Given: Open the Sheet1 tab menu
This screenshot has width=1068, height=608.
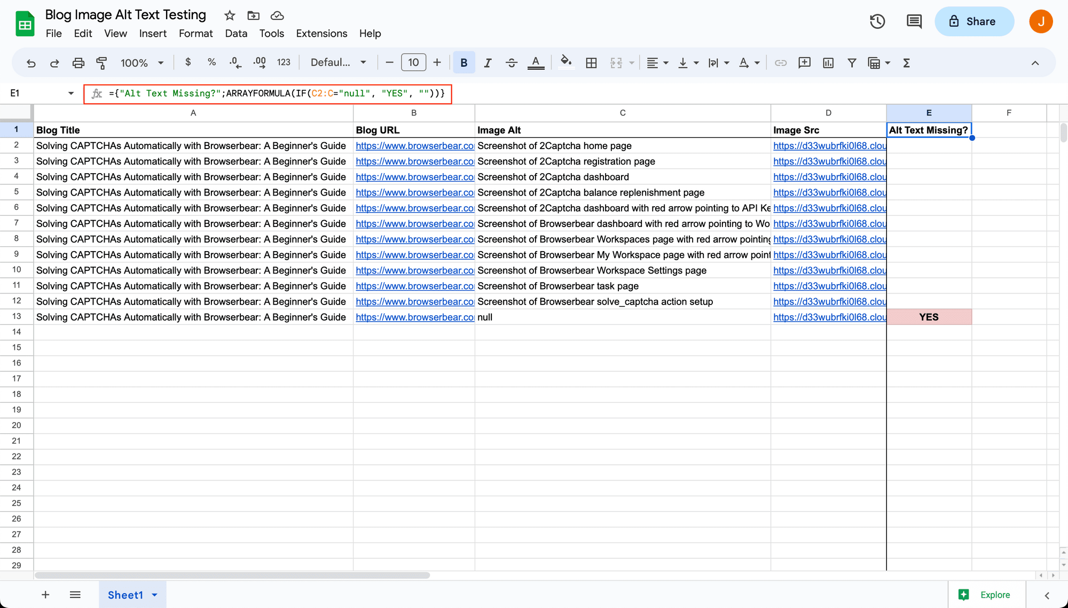Looking at the screenshot, I should (154, 595).
